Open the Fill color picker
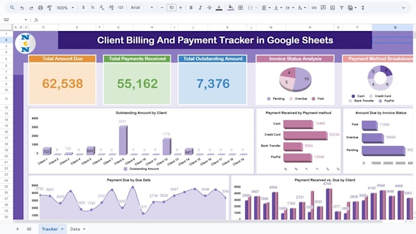416x234 pixels. click(231, 8)
